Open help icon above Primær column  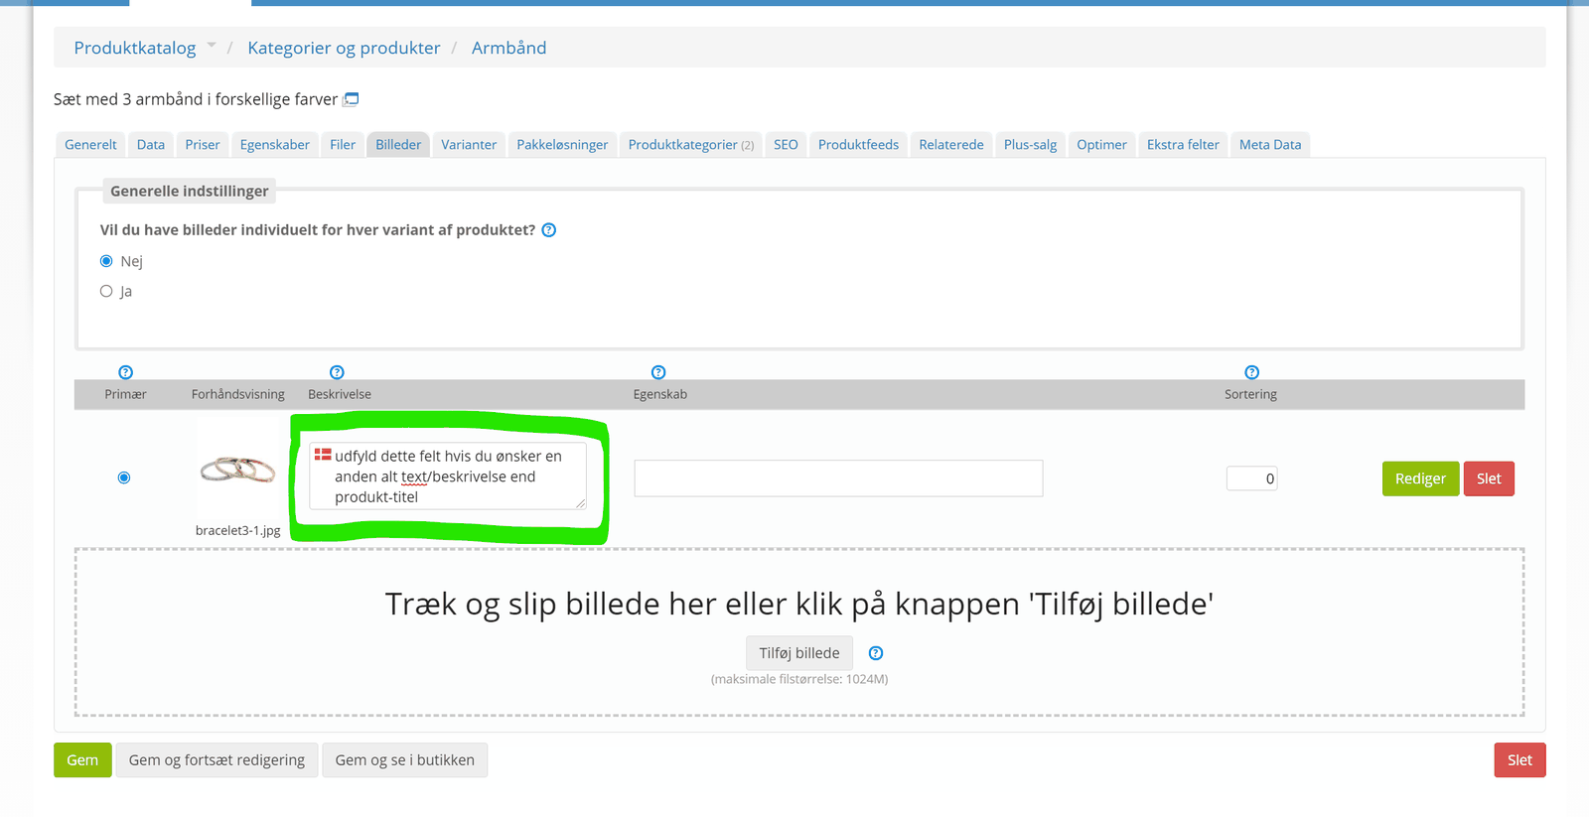pos(125,372)
